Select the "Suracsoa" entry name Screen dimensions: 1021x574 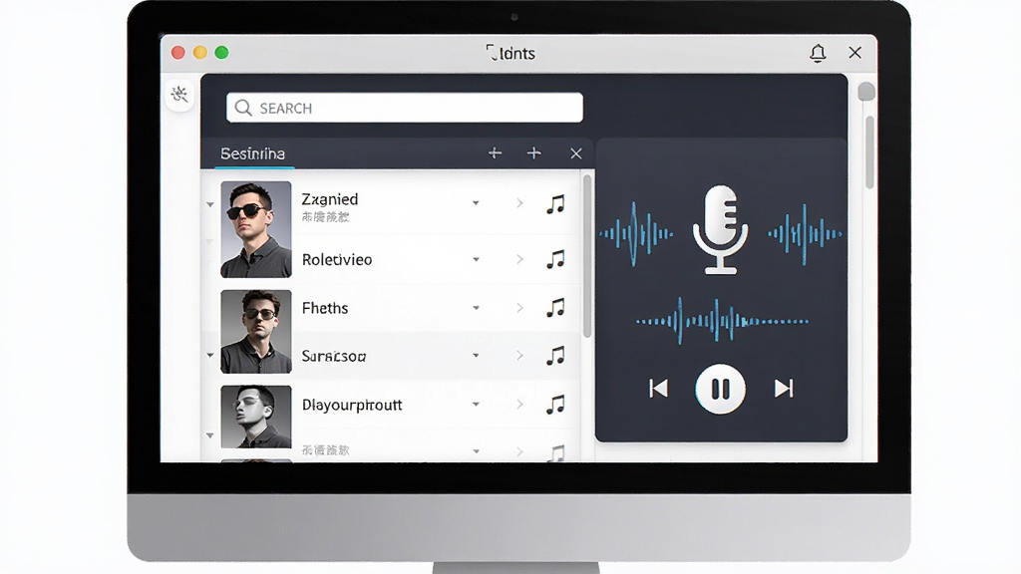tap(334, 356)
